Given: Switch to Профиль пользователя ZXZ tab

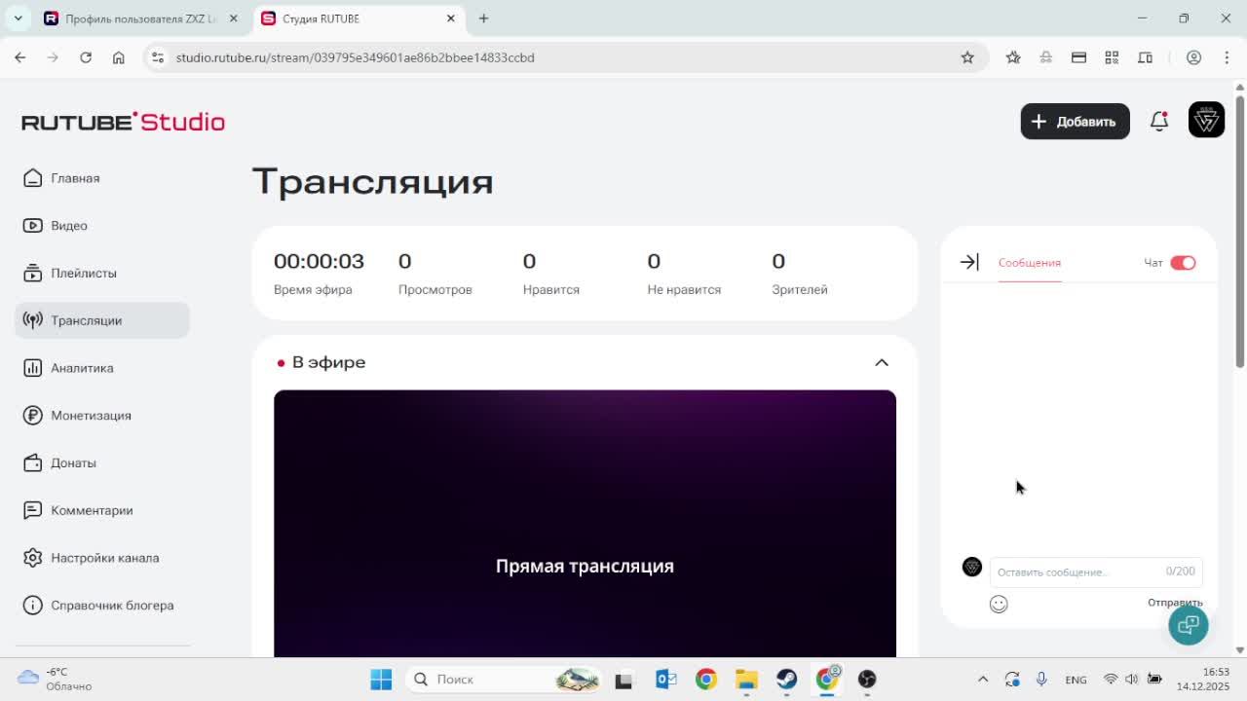Looking at the screenshot, I should click(141, 18).
